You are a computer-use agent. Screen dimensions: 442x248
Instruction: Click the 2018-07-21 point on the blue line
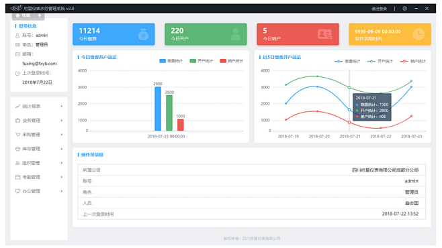[349, 110]
